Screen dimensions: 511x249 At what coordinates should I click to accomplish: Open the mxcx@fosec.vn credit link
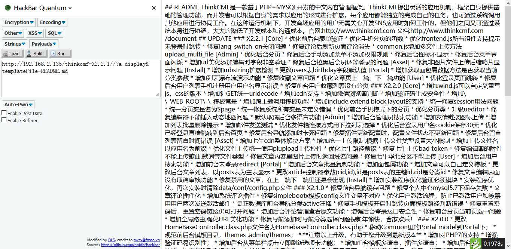(147, 240)
